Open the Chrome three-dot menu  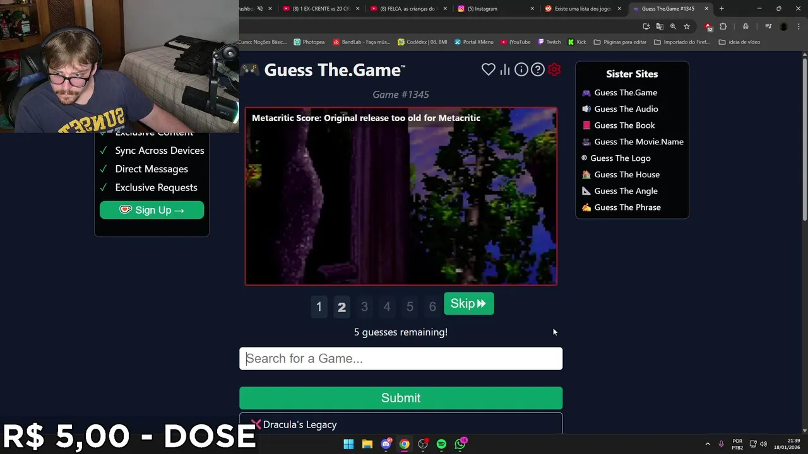[x=799, y=26]
